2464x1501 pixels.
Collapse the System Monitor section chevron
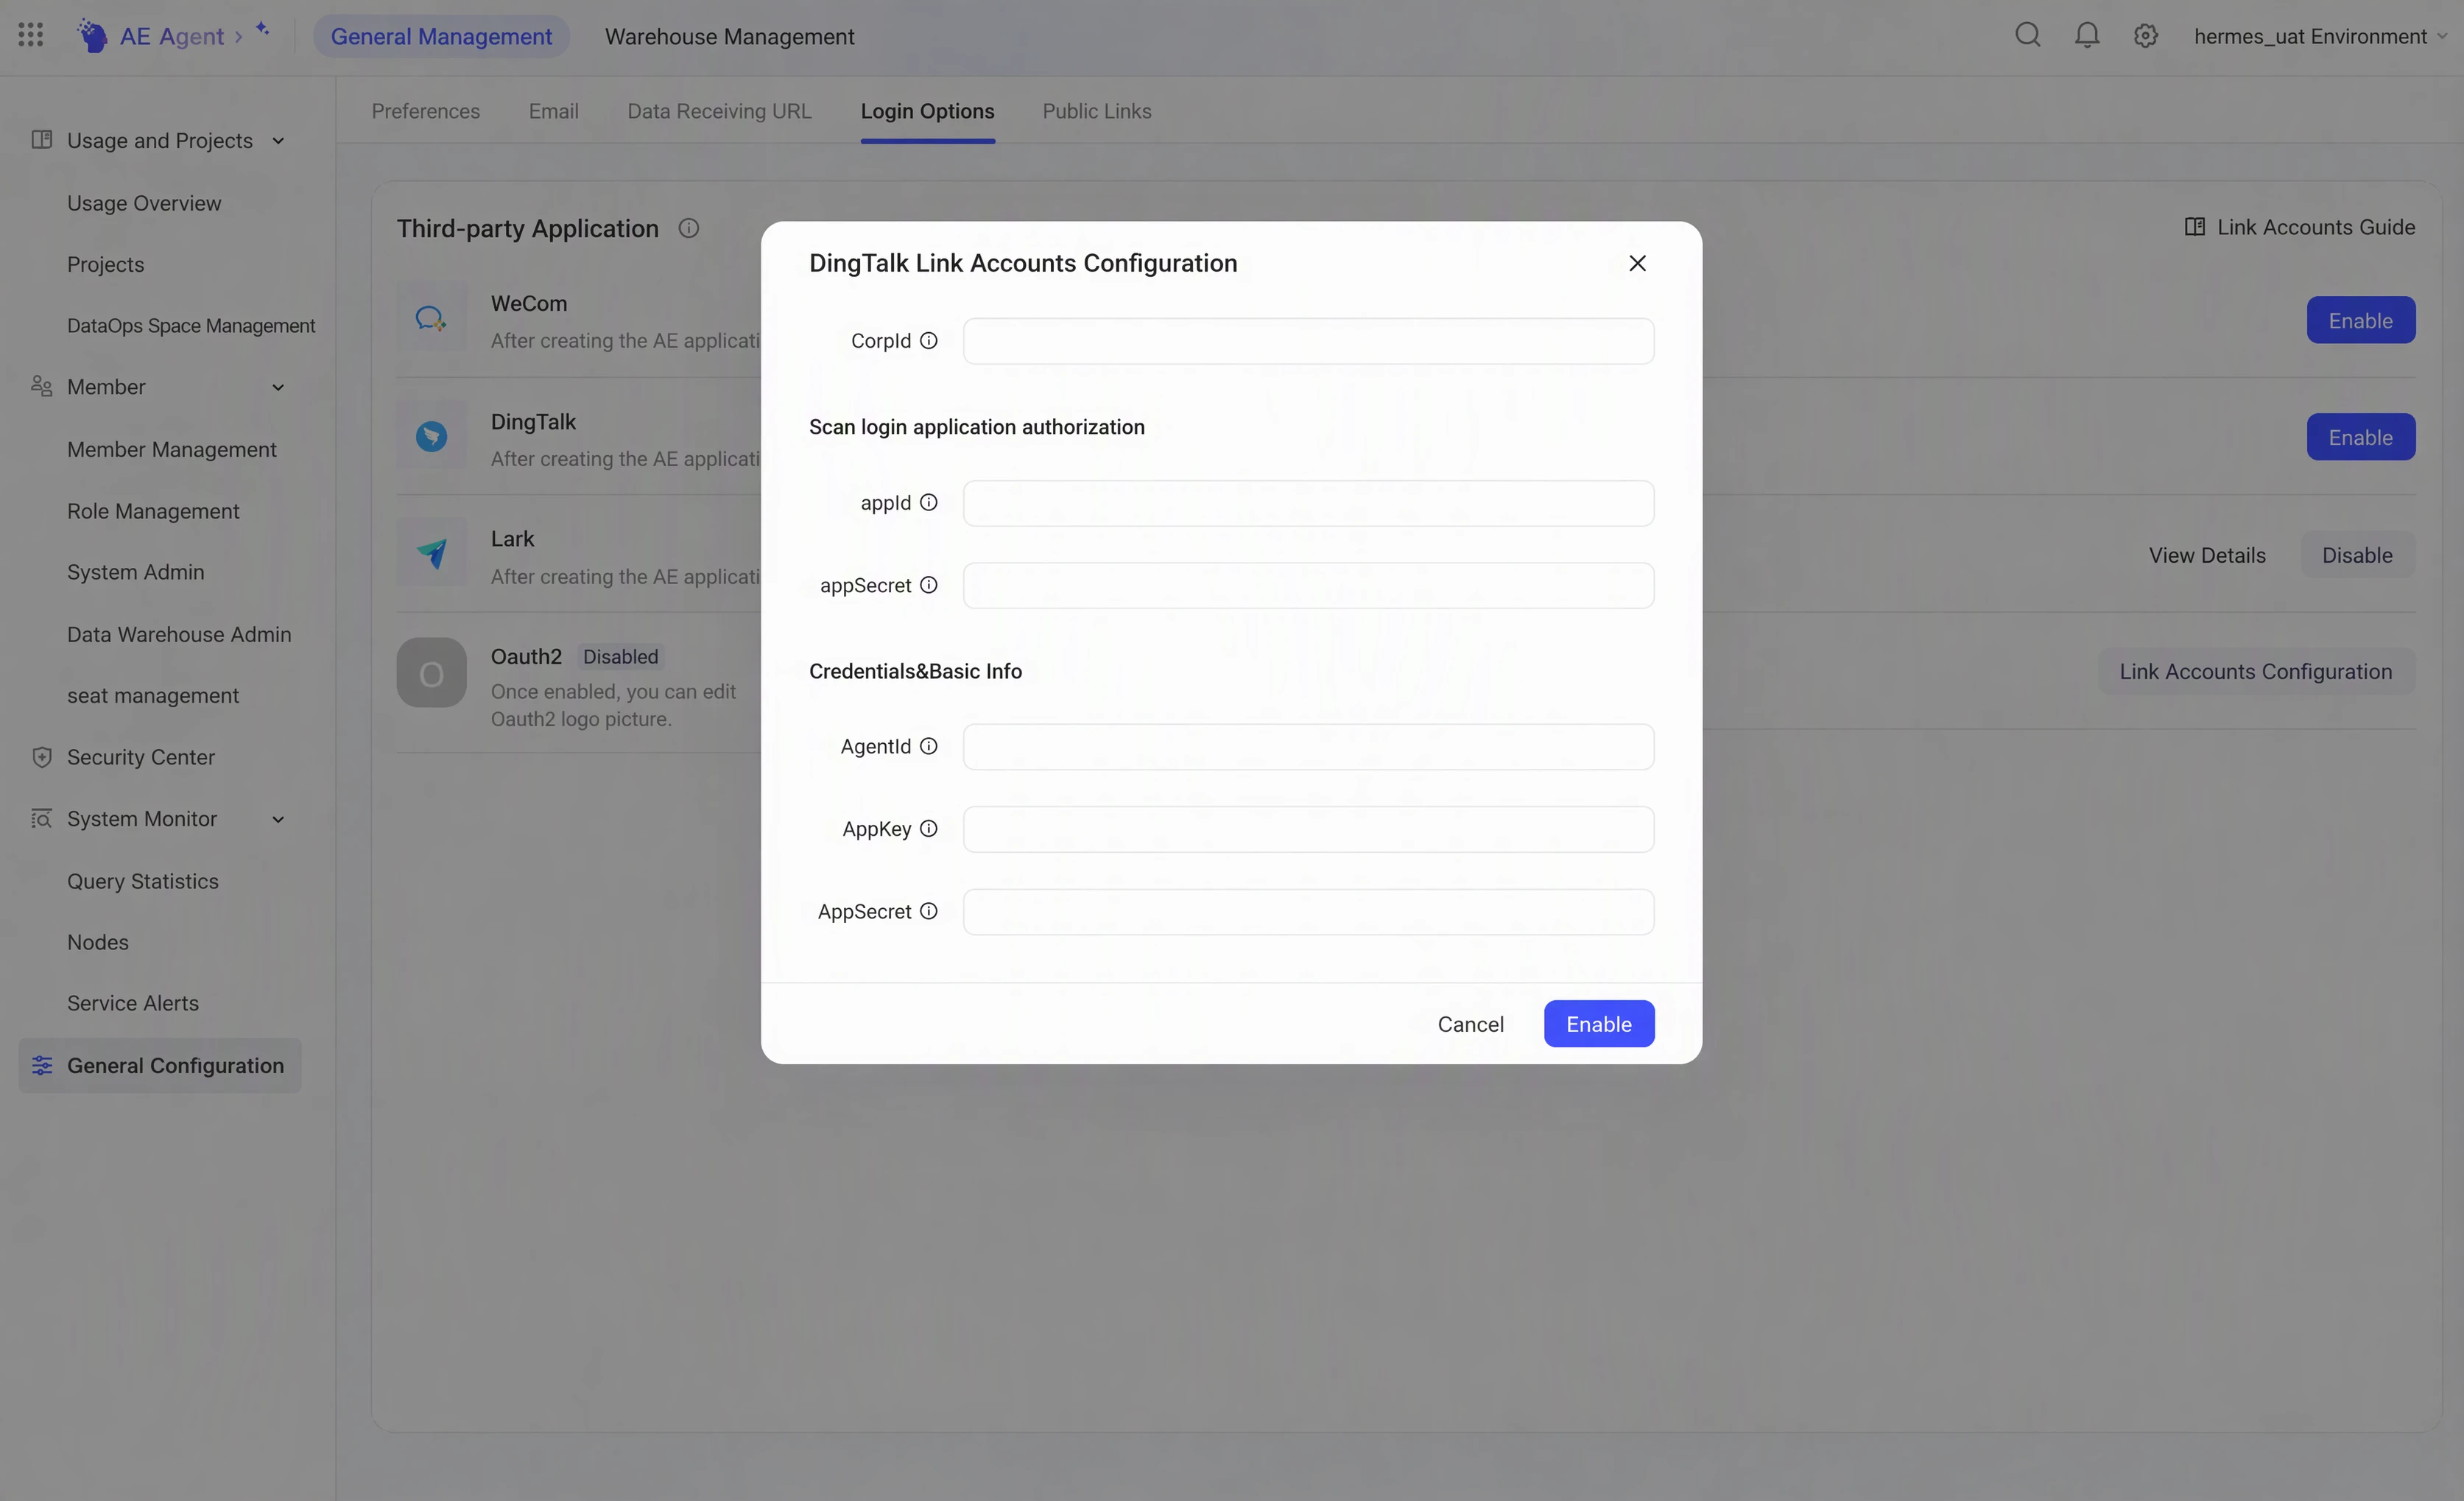click(278, 819)
